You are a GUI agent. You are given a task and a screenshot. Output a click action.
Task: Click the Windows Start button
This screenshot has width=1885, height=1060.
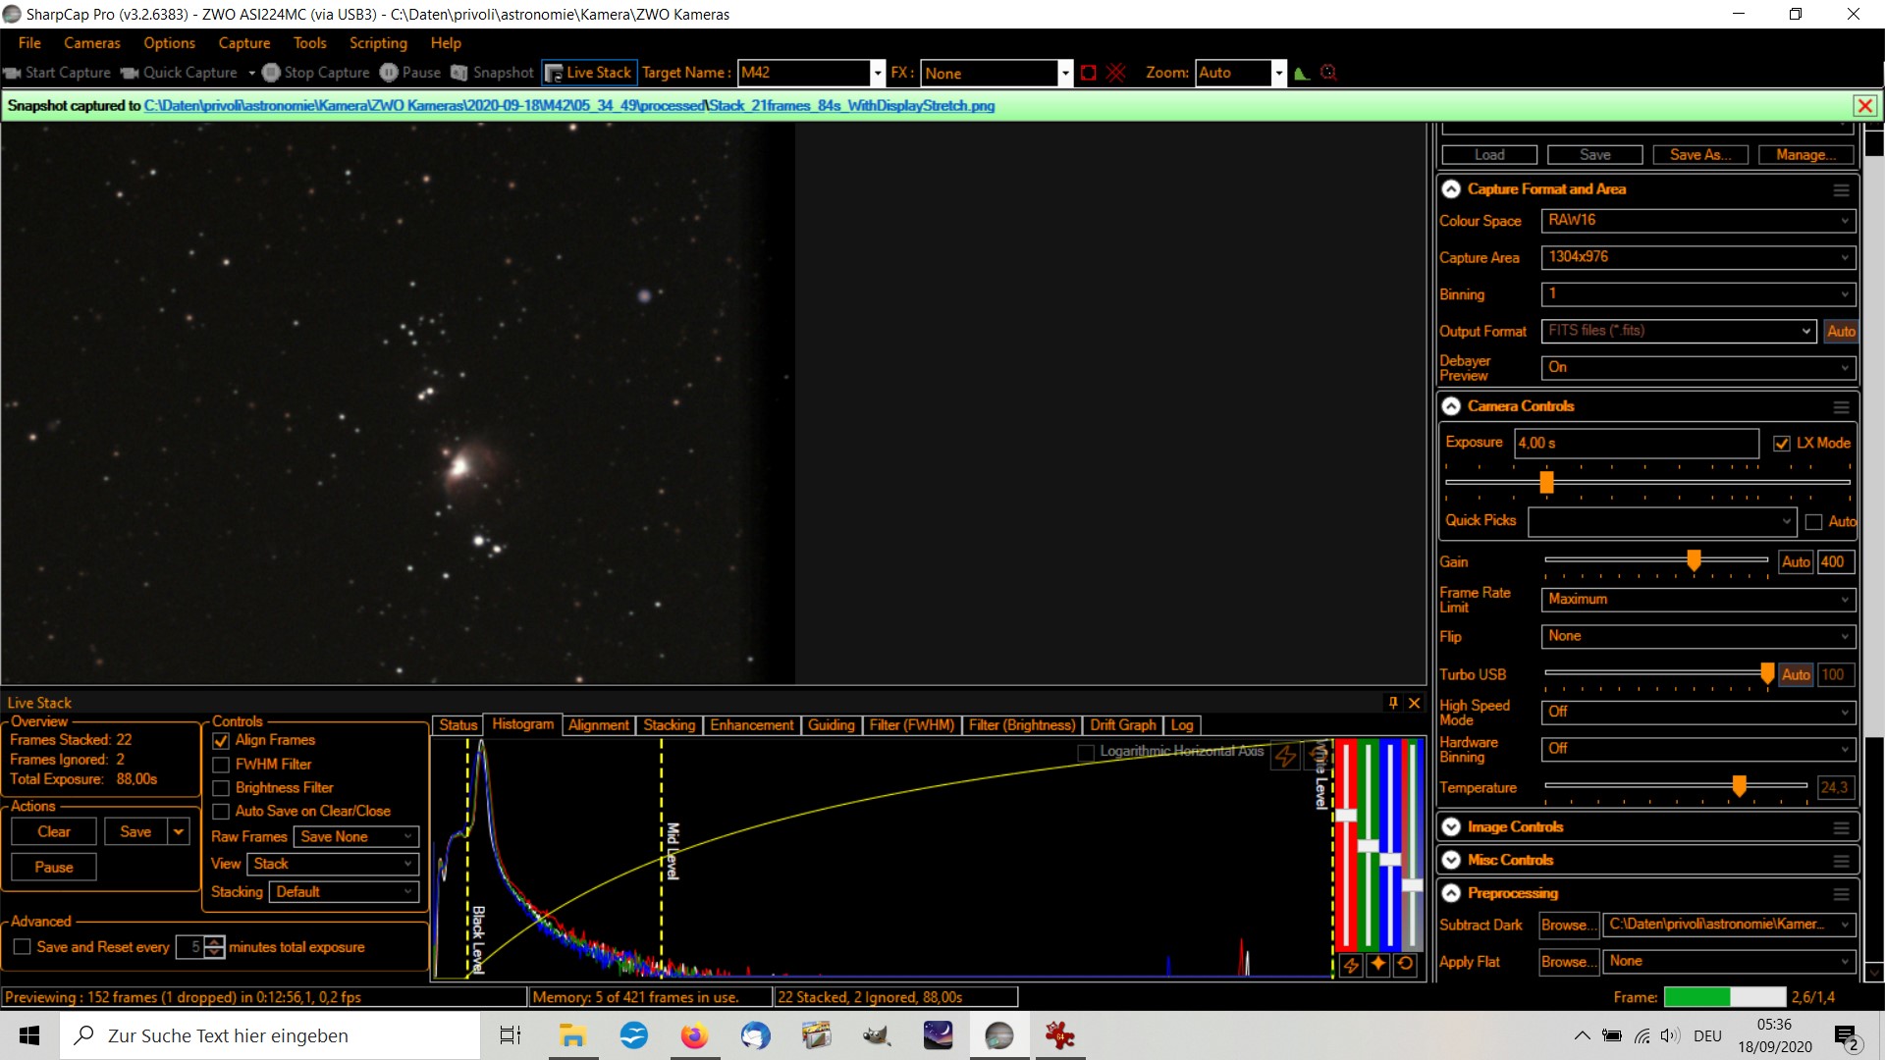29,1035
